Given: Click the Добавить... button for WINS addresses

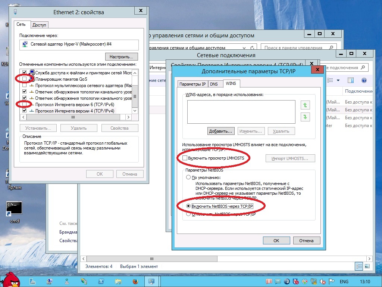Looking at the screenshot, I should point(220,131).
